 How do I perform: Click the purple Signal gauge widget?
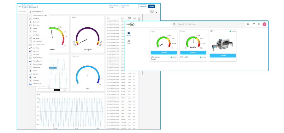88,34
